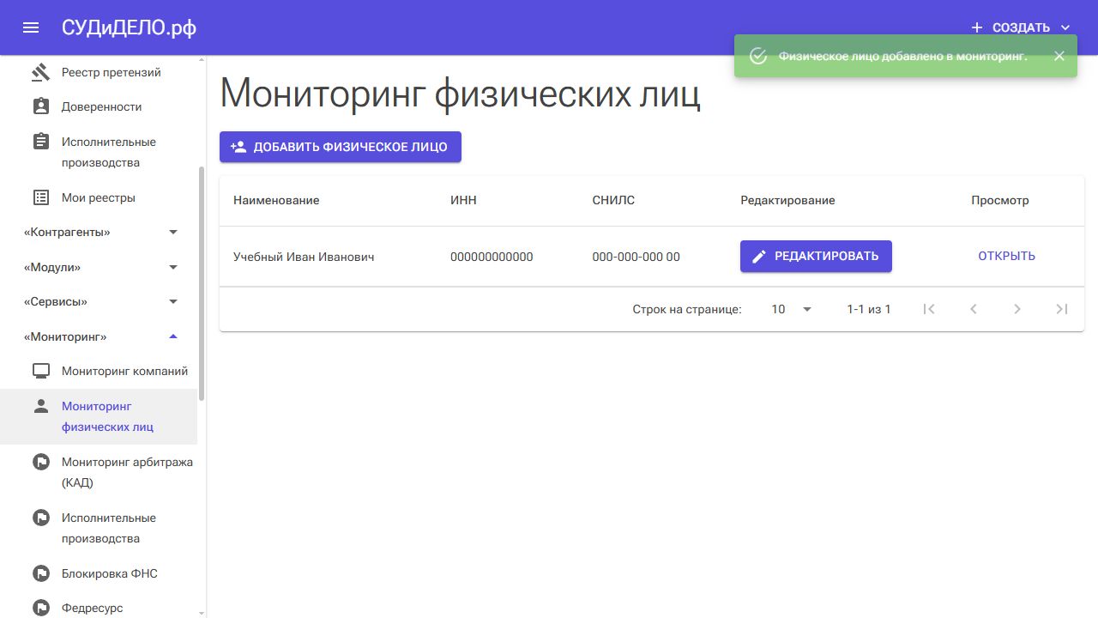Click the 1-1 из 1 pagination text
The width and height of the screenshot is (1098, 618).
click(869, 309)
